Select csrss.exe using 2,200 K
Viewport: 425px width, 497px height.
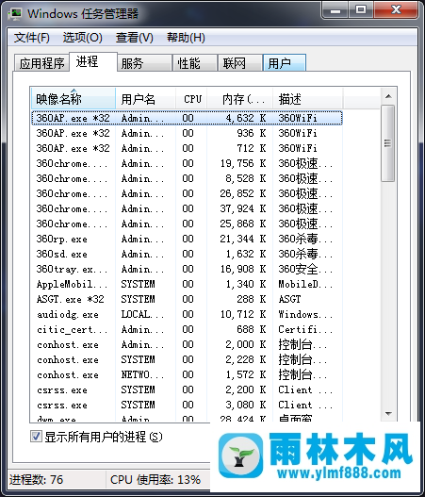(187, 389)
